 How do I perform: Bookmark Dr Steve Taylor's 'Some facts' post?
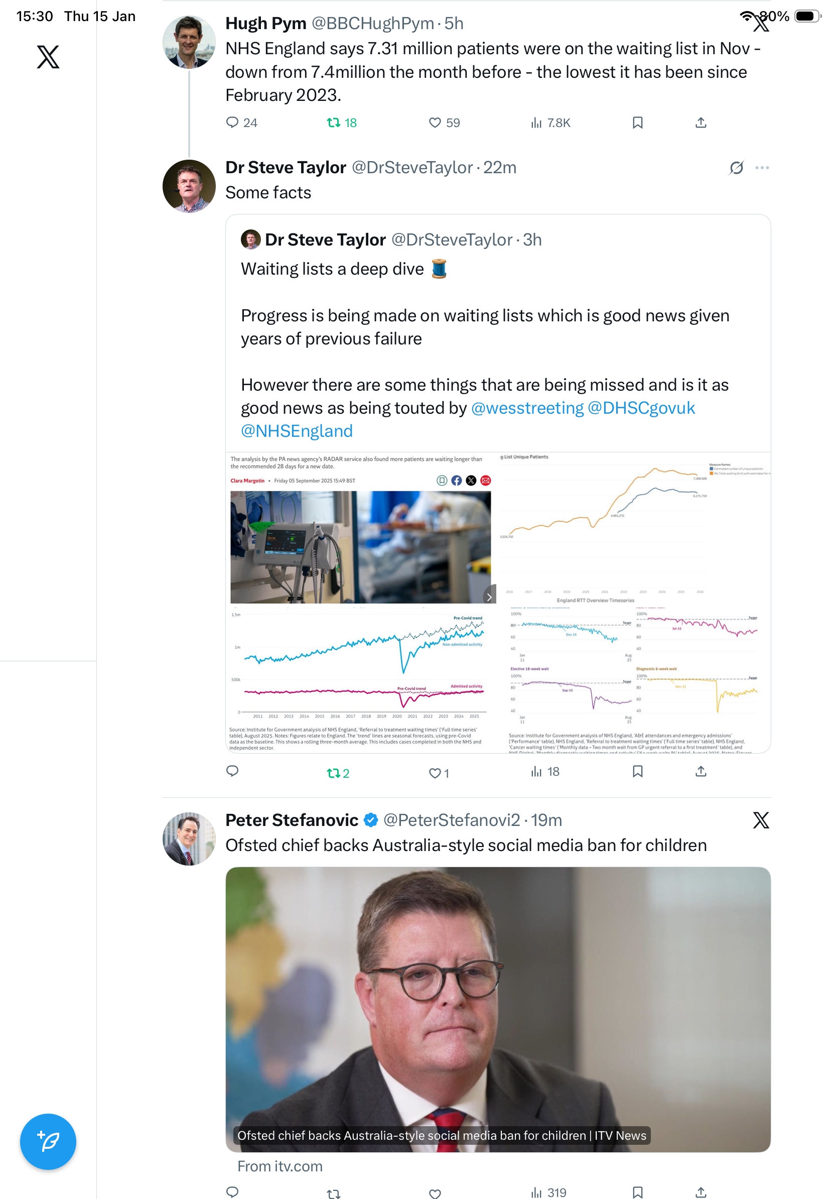(x=637, y=771)
